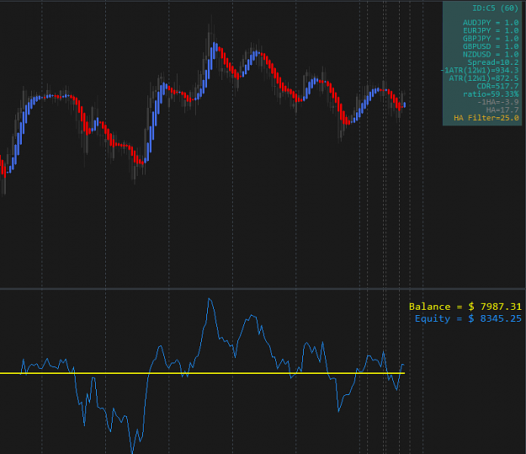Select the EURJPY = 1.0 row
Image resolution: width=526 pixels, height=454 pixels.
pos(491,30)
